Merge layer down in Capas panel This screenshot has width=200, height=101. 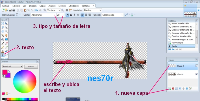(180, 89)
